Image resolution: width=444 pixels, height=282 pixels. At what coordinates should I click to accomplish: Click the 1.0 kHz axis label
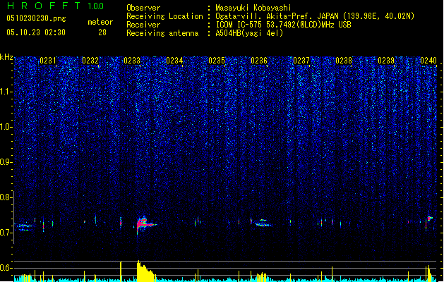6,127
